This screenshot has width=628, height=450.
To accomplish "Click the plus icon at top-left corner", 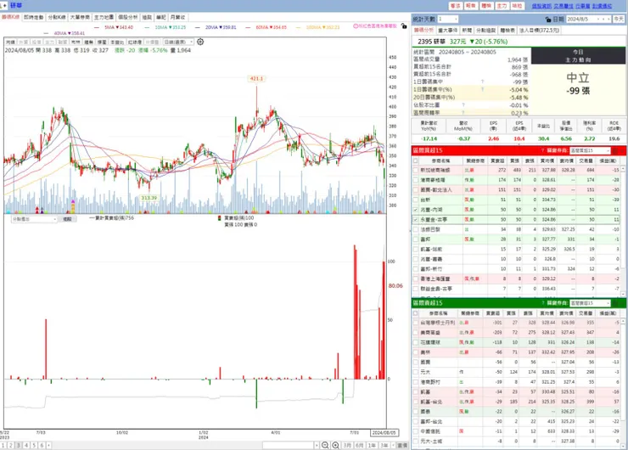I will [x=4, y=5].
